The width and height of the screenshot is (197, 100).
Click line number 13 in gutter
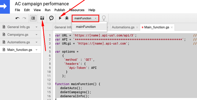(x=49, y=84)
